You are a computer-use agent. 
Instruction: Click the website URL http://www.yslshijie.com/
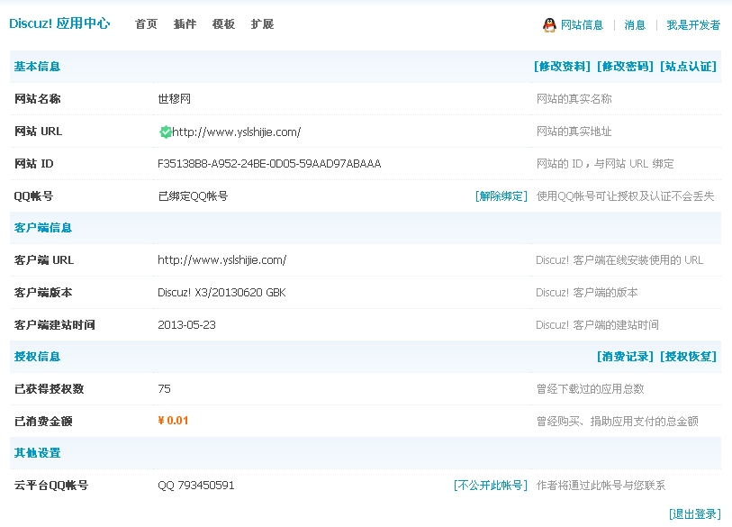click(236, 132)
